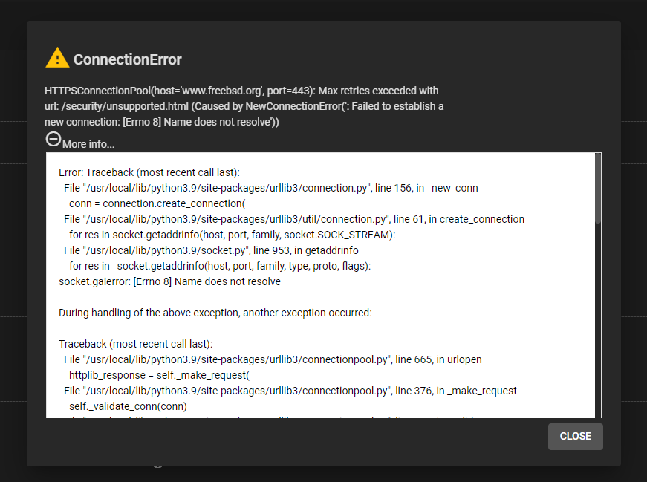
Task: Click the traceback scrollbar thumb
Action: pos(598,188)
